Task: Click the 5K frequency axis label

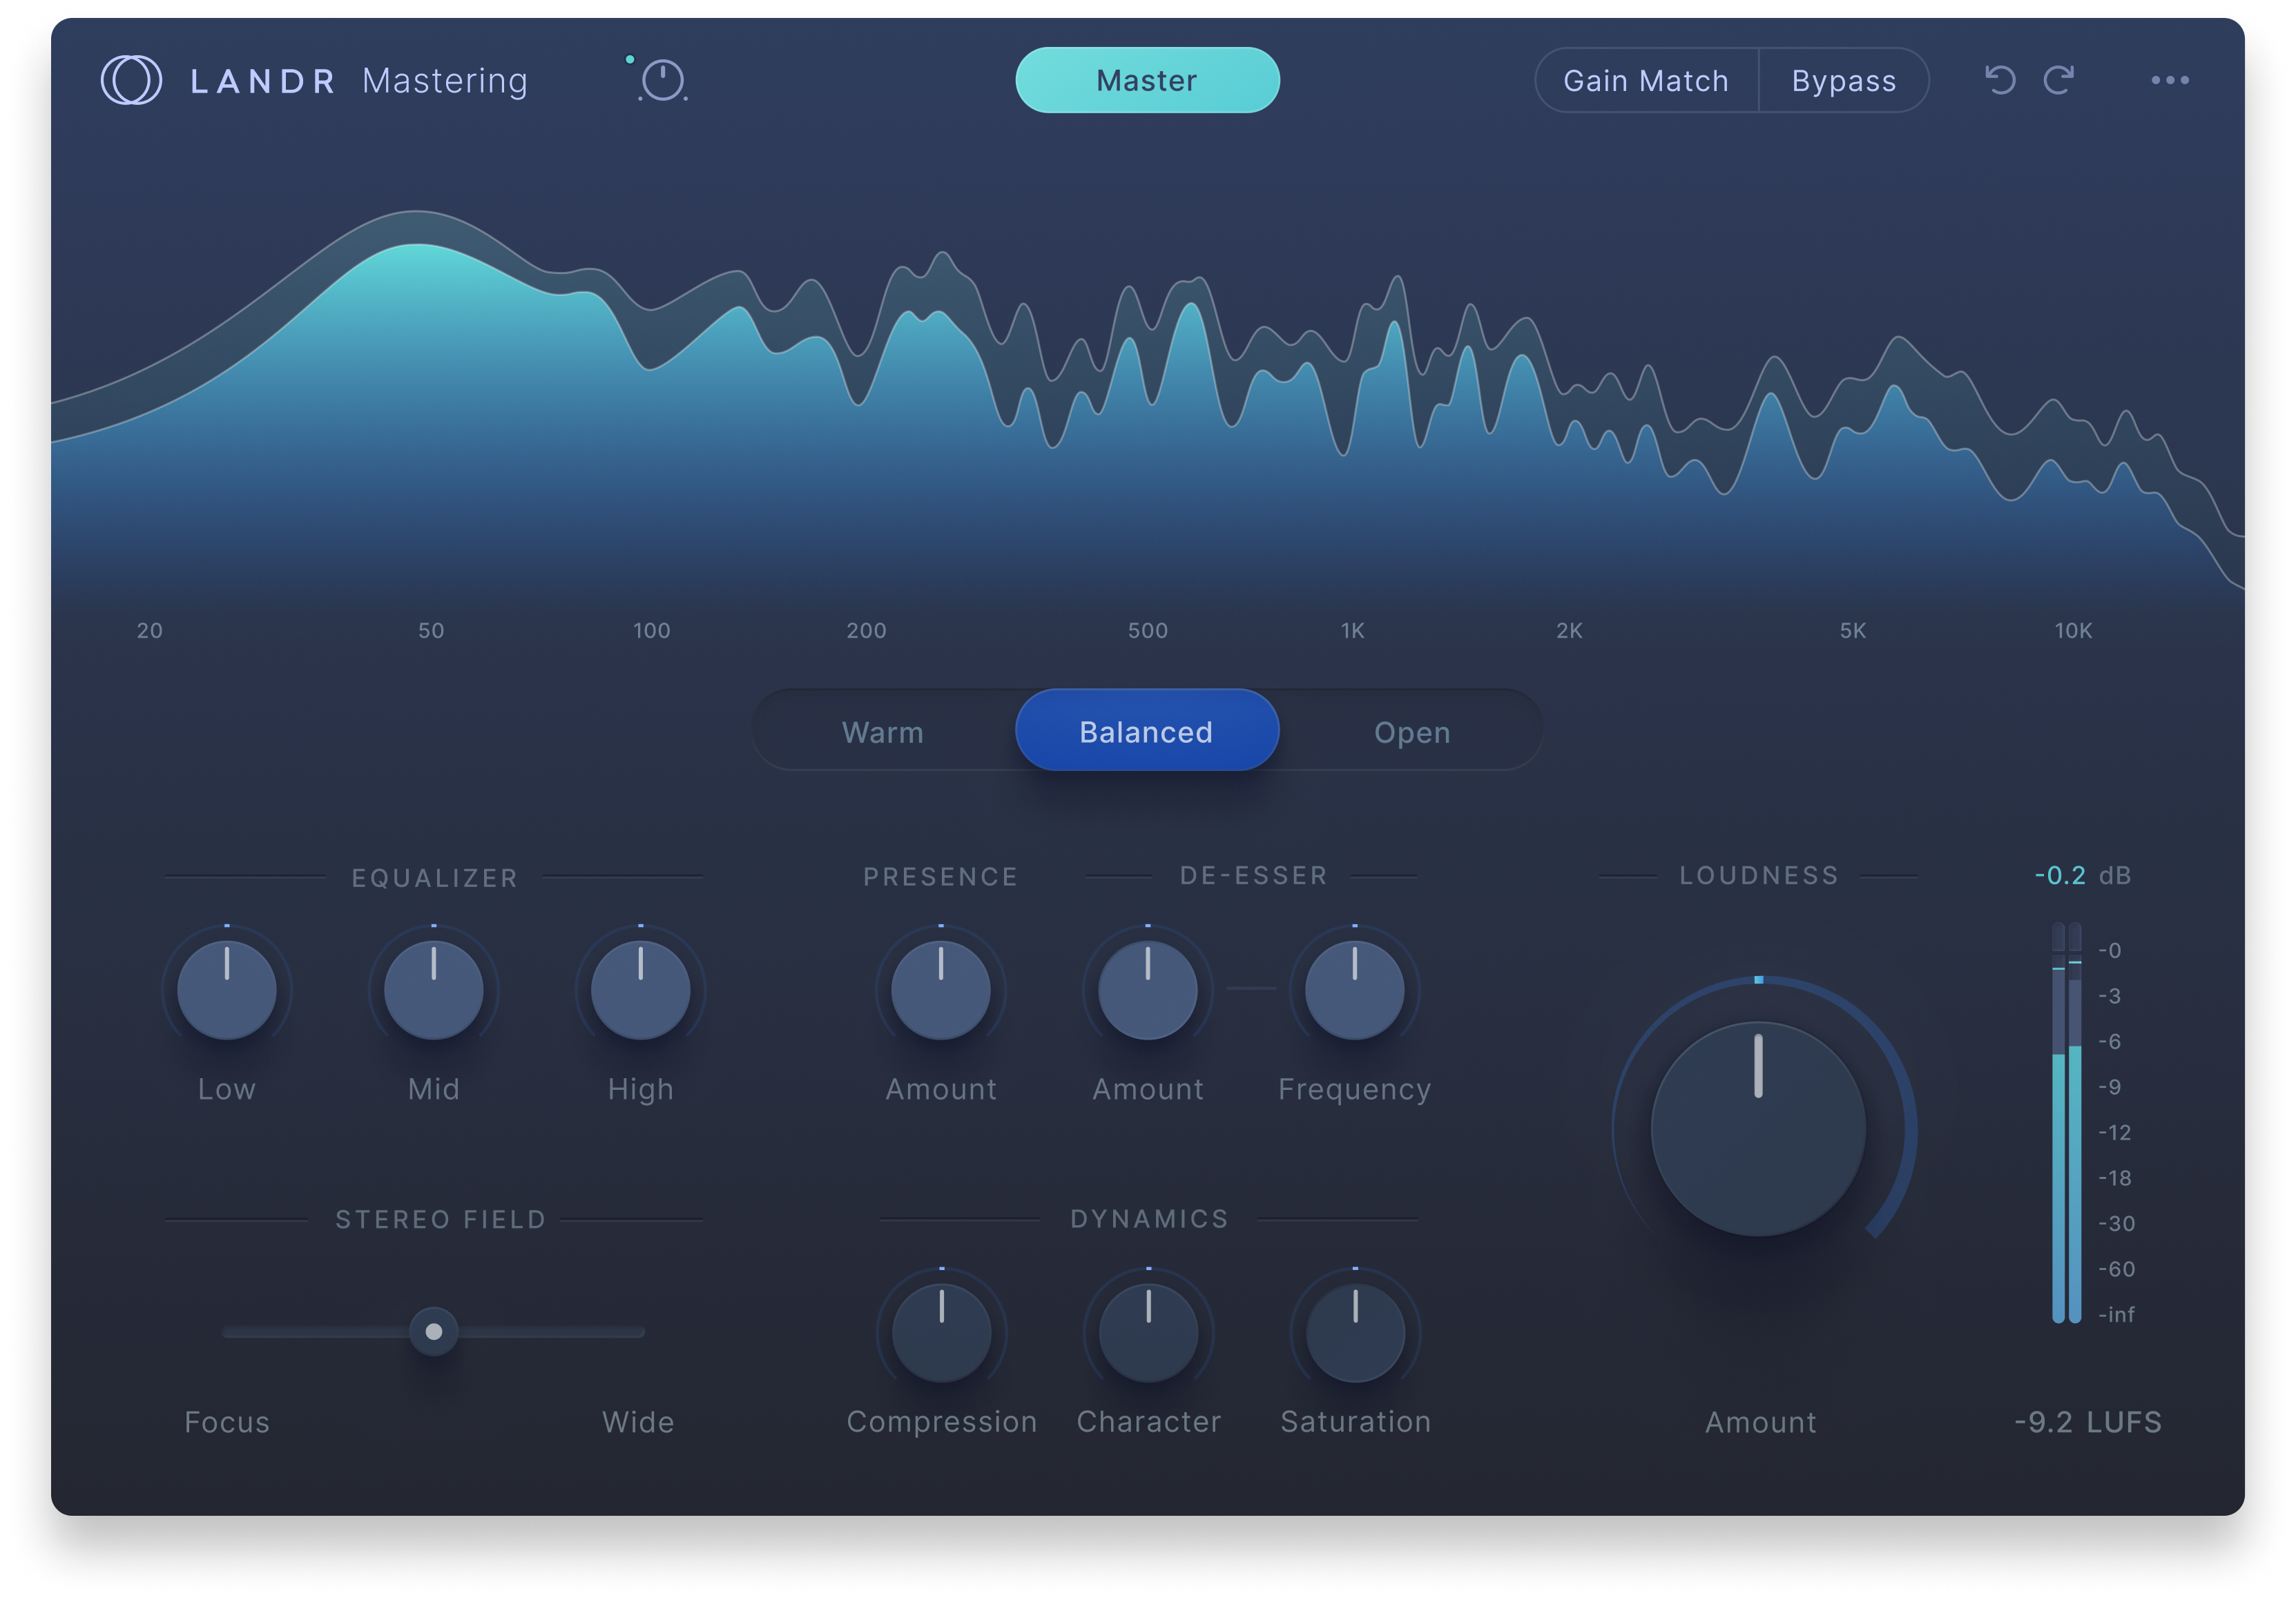Action: click(1853, 631)
